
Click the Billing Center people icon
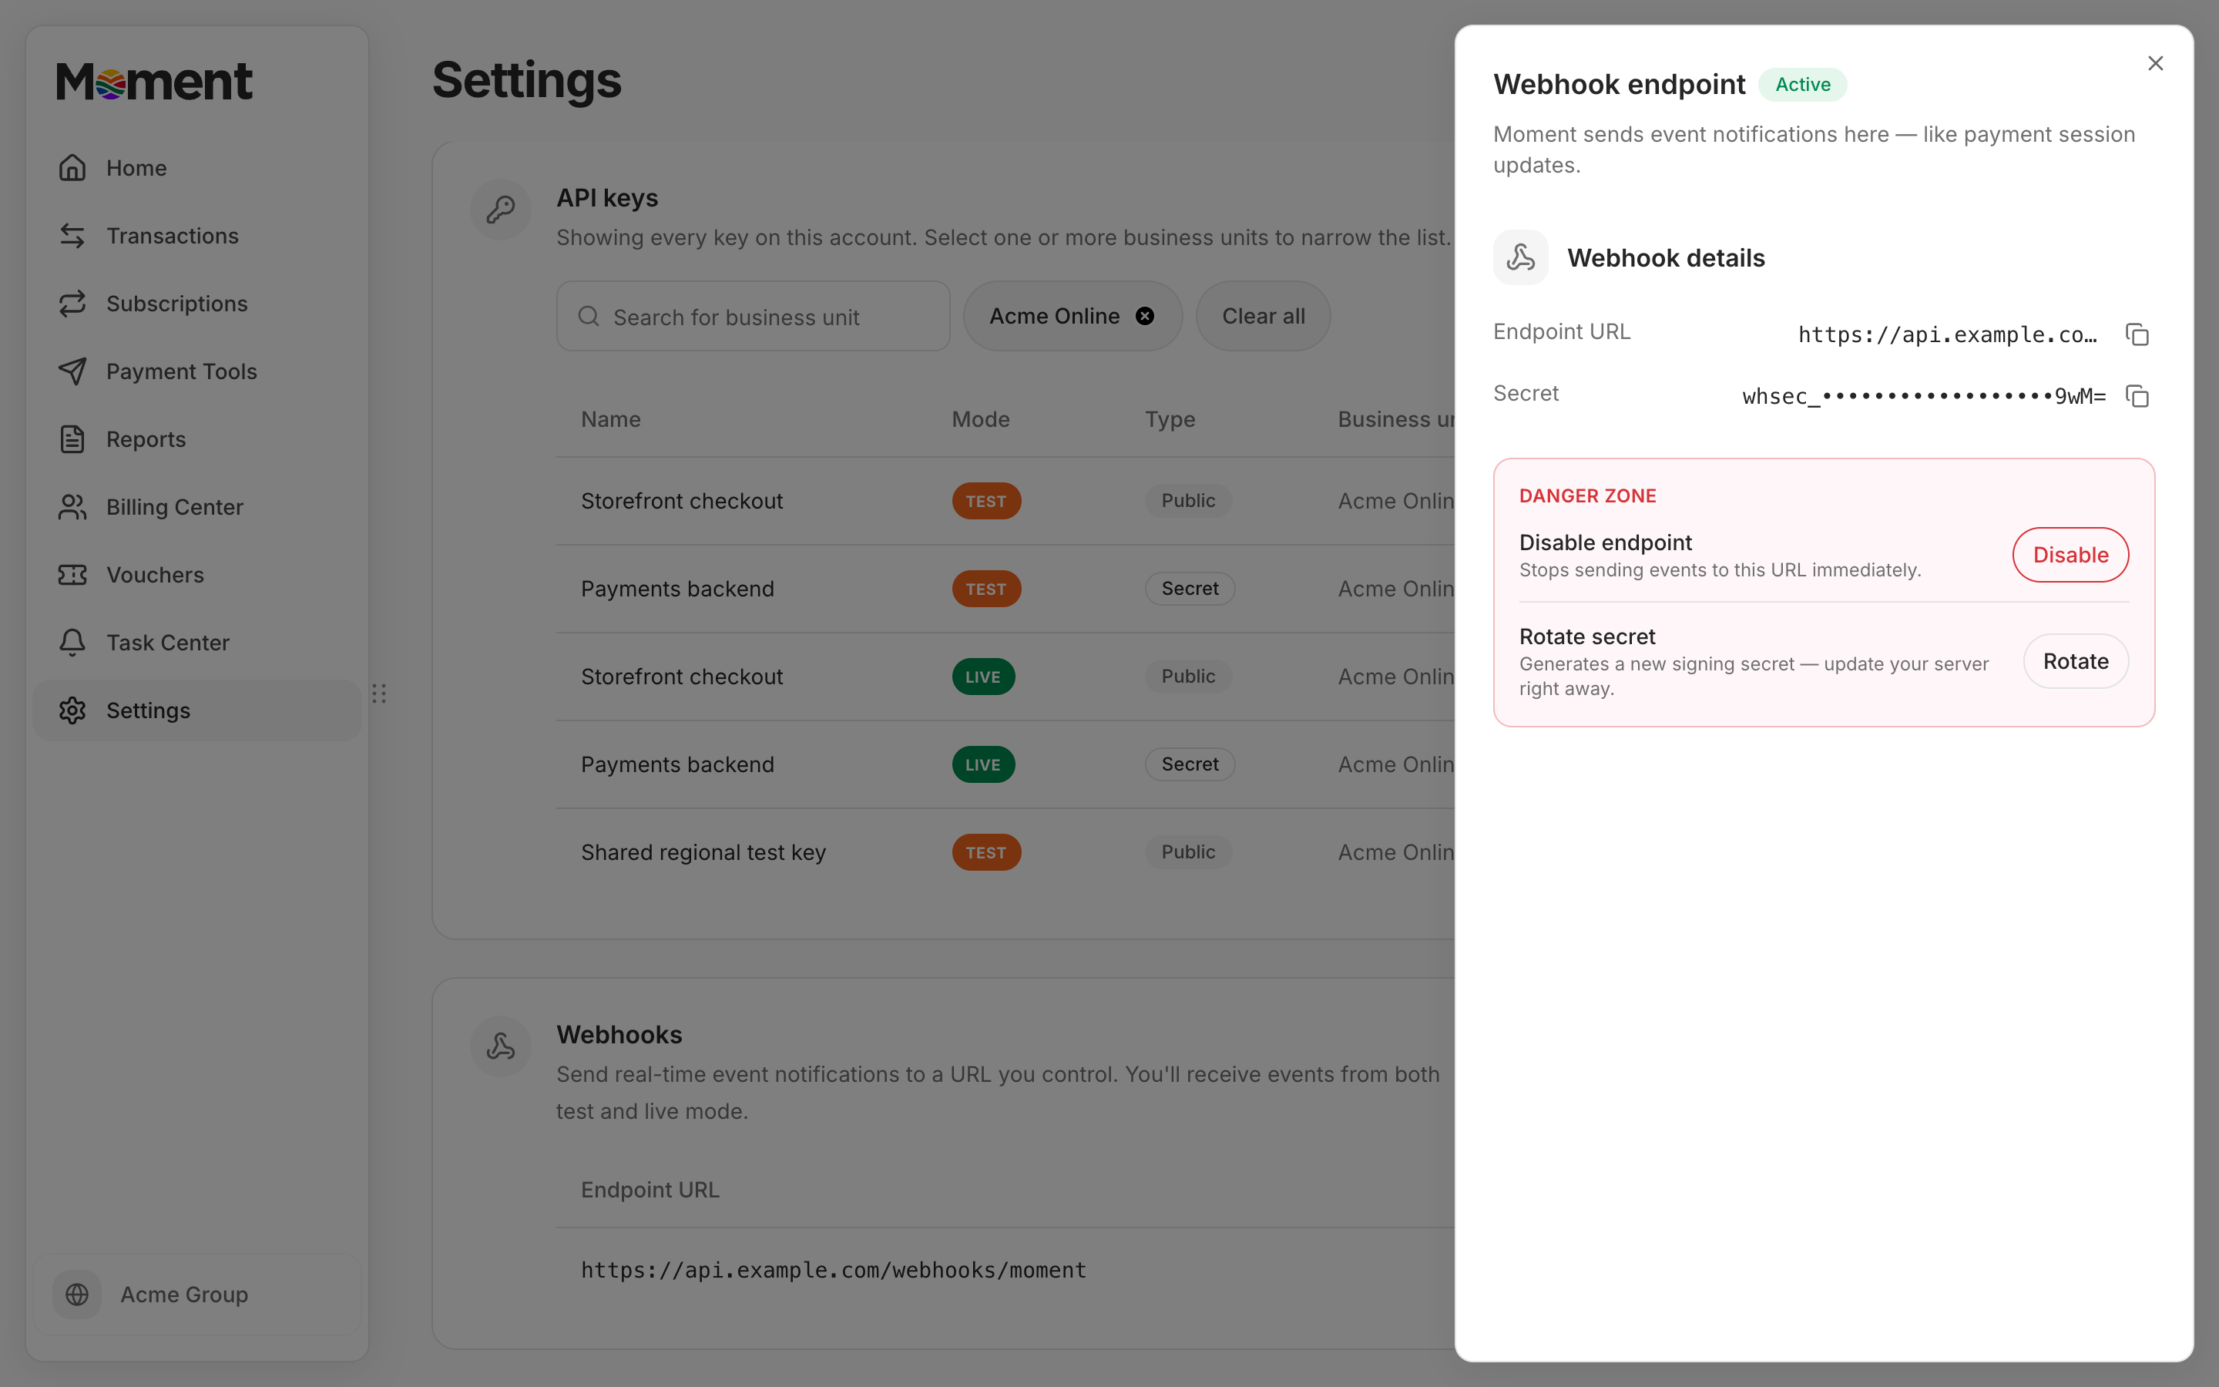[x=72, y=507]
